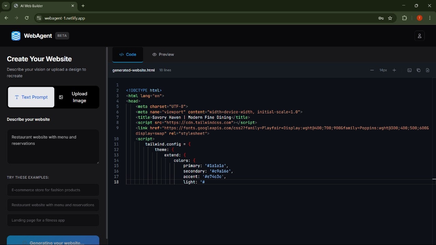Click the Text Prompt type icon
This screenshot has width=436, height=245.
(x=17, y=97)
